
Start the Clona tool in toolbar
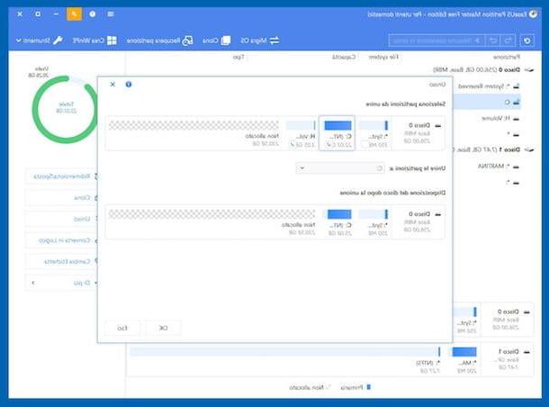coord(216,41)
